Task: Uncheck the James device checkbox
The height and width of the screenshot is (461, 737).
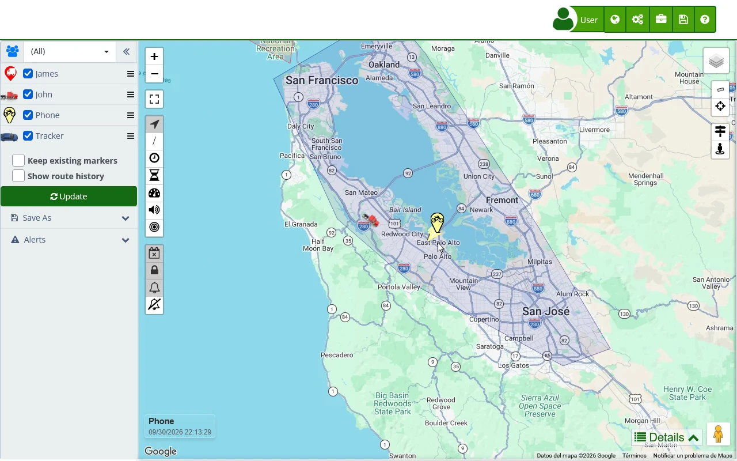Action: pyautogui.click(x=28, y=74)
